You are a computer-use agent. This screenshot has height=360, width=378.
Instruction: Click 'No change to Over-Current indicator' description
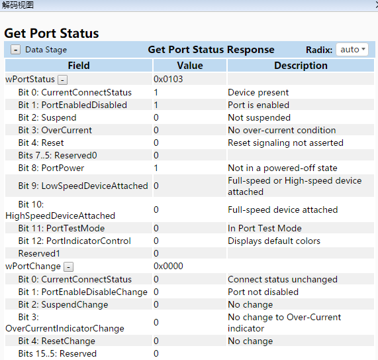click(x=285, y=323)
